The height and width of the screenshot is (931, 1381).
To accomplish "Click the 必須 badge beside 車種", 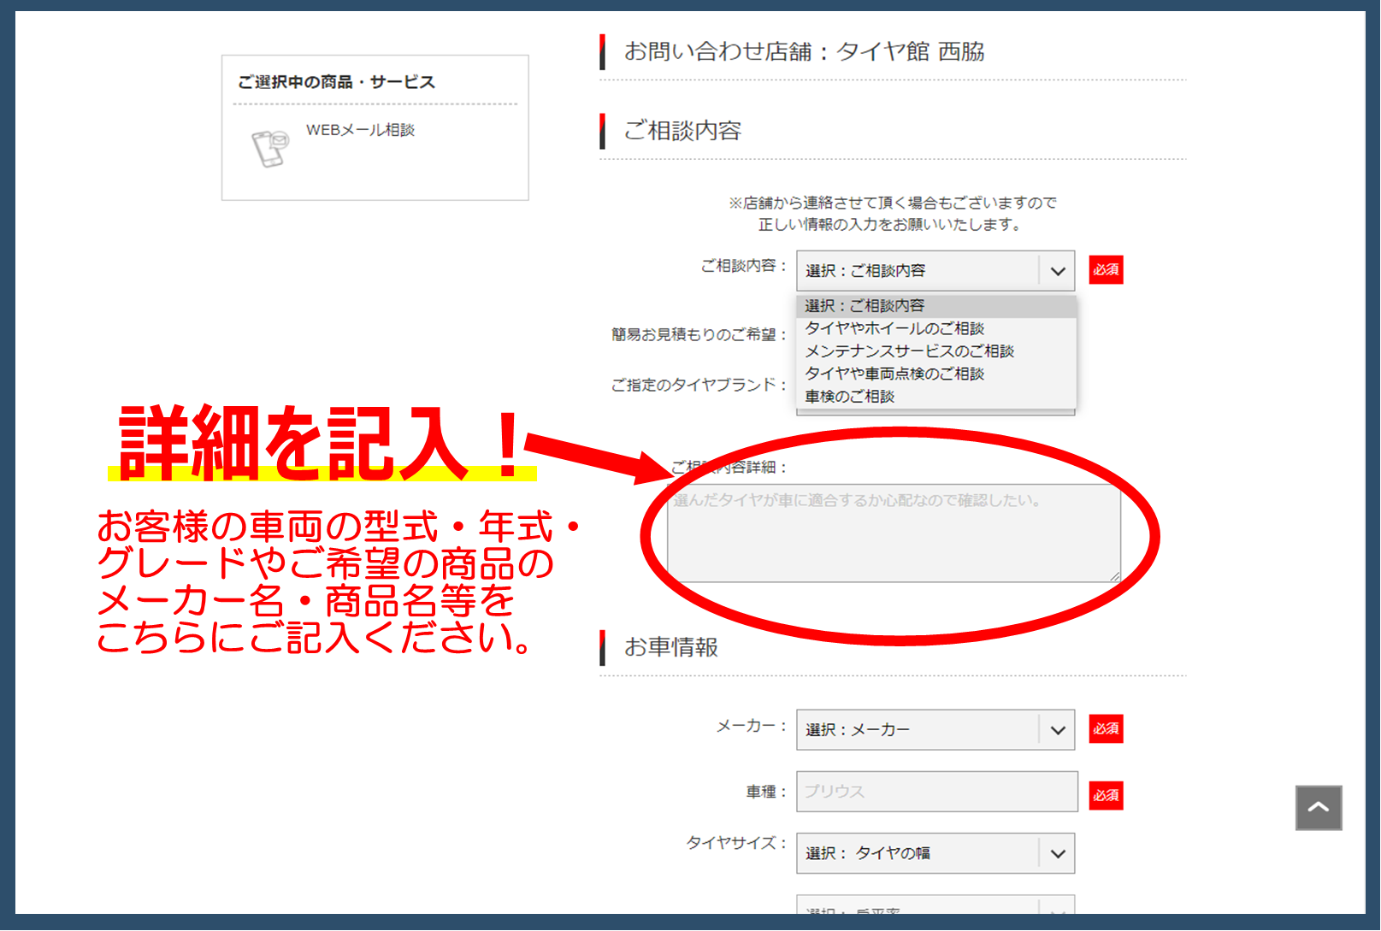I will pos(1106,795).
